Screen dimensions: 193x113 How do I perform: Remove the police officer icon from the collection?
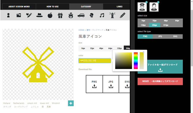[x=146, y=2]
